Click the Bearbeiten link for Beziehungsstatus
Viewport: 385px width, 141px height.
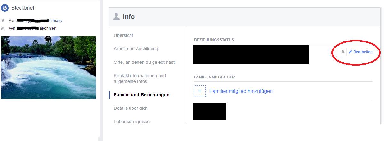point(363,52)
